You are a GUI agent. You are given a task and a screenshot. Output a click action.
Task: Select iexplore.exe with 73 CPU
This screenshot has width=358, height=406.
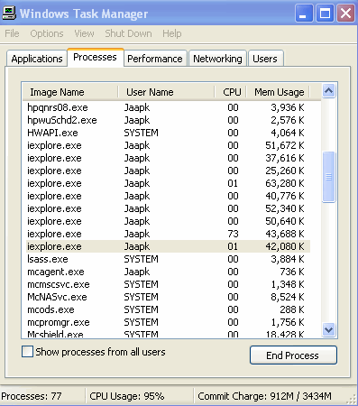pyautogui.click(x=167, y=234)
